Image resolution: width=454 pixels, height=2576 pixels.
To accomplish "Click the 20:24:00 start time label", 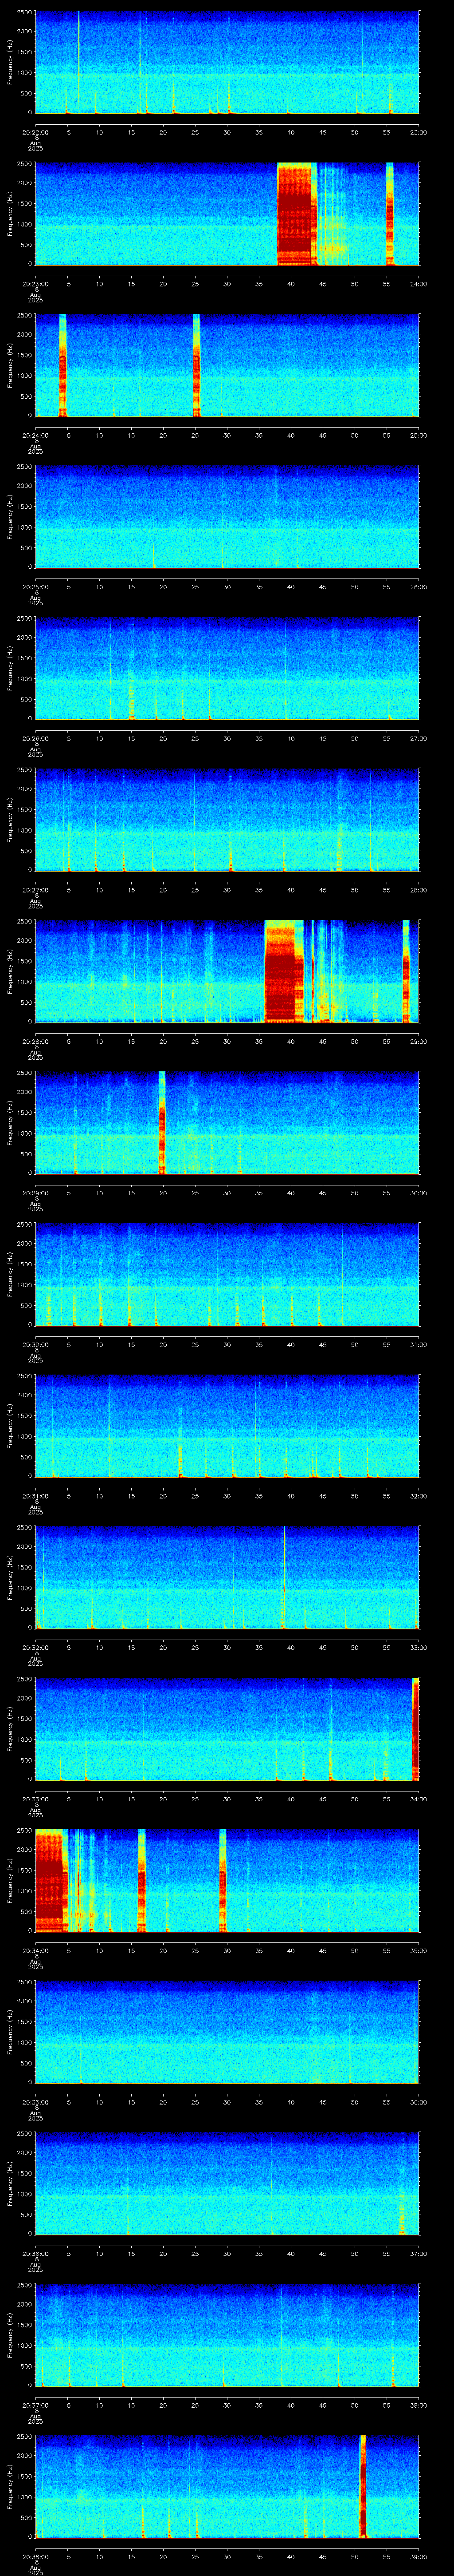I will 35,435.
